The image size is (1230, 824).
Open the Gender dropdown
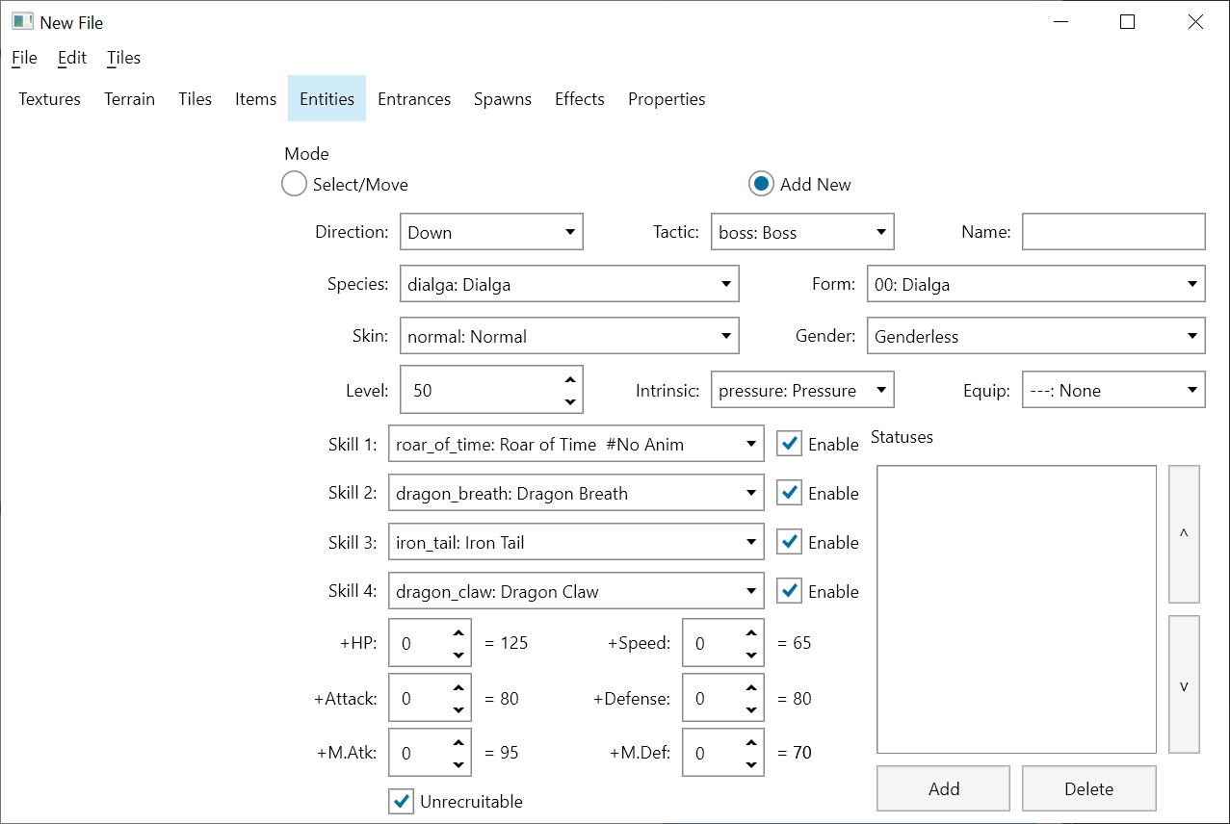pyautogui.click(x=1036, y=336)
